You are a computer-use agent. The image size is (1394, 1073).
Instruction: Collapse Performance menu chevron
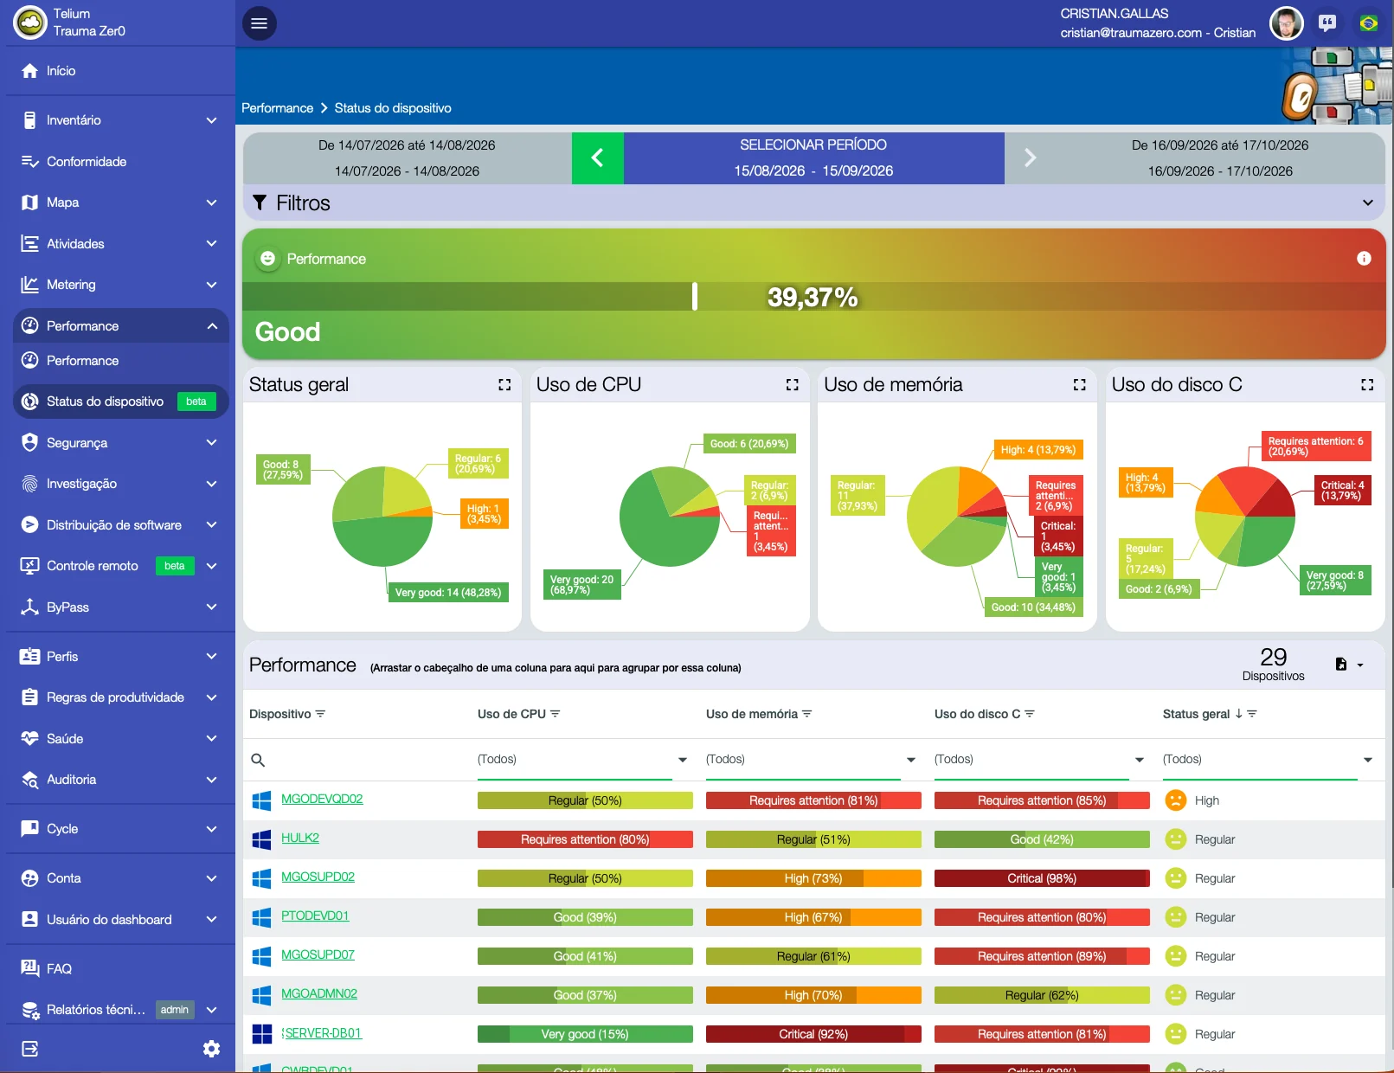click(212, 326)
